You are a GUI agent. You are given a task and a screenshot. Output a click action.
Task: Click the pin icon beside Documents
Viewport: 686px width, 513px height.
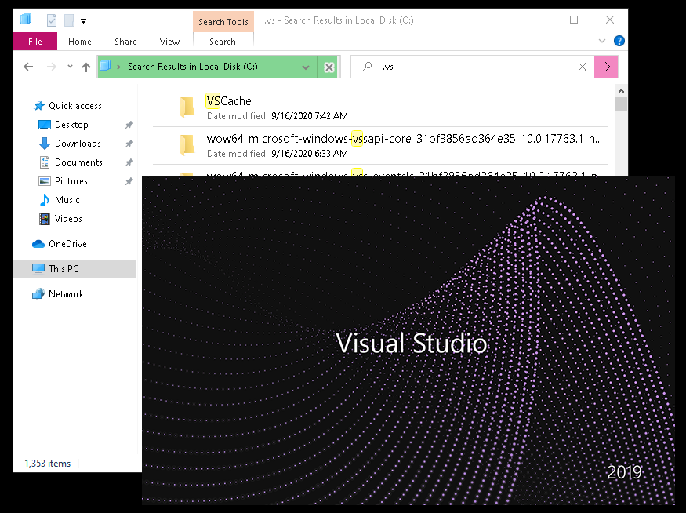(x=129, y=163)
